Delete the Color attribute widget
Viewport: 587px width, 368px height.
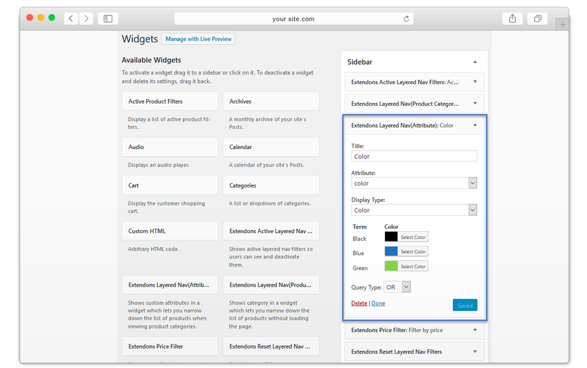point(359,303)
